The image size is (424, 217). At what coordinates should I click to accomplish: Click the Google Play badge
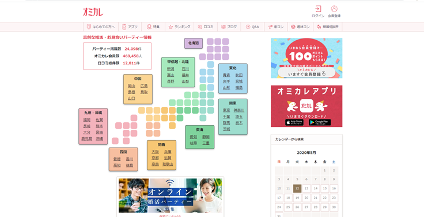point(320,122)
